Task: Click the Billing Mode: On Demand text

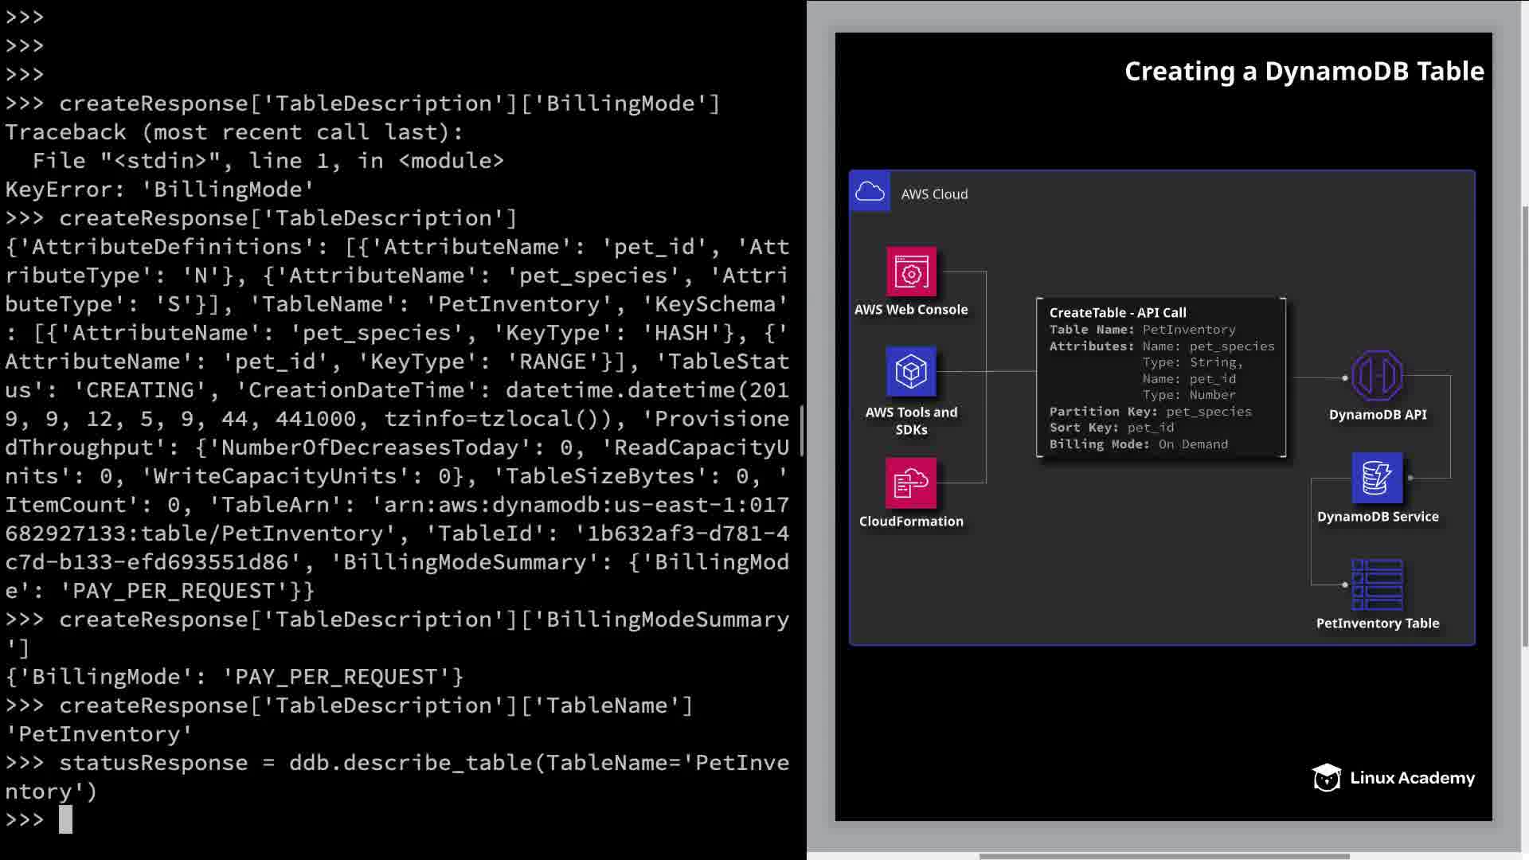Action: click(x=1138, y=444)
